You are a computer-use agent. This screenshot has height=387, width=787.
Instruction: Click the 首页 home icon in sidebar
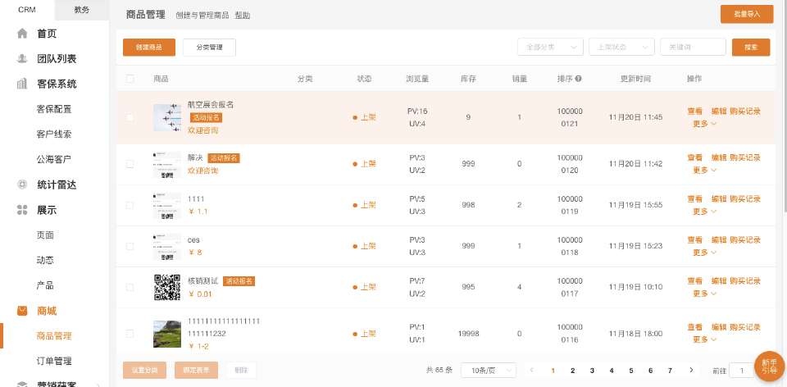click(x=22, y=34)
